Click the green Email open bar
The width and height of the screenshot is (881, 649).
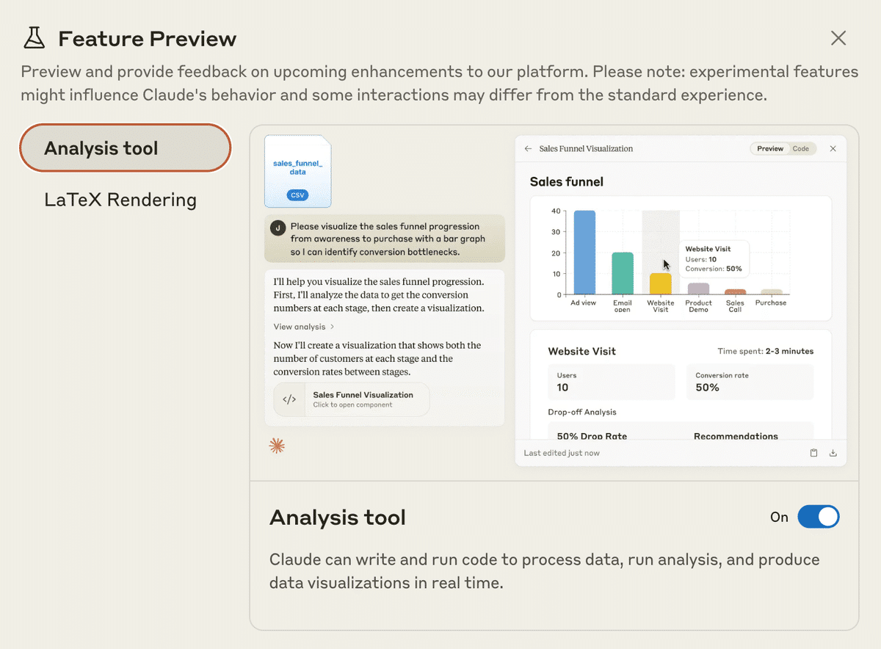[x=623, y=274]
